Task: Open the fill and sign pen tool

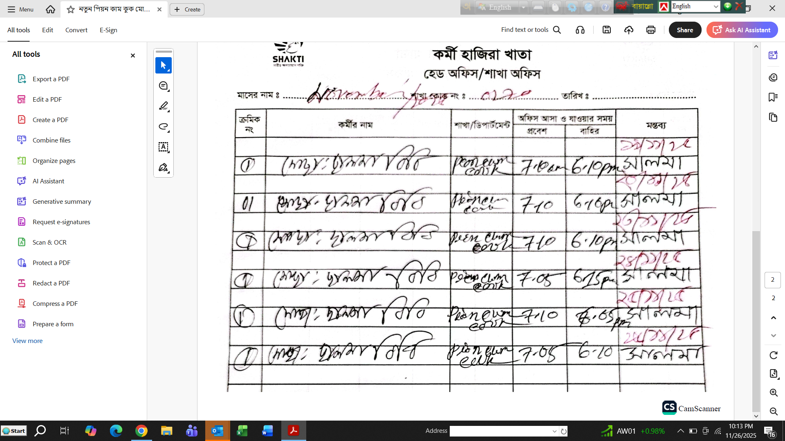Action: 163,167
